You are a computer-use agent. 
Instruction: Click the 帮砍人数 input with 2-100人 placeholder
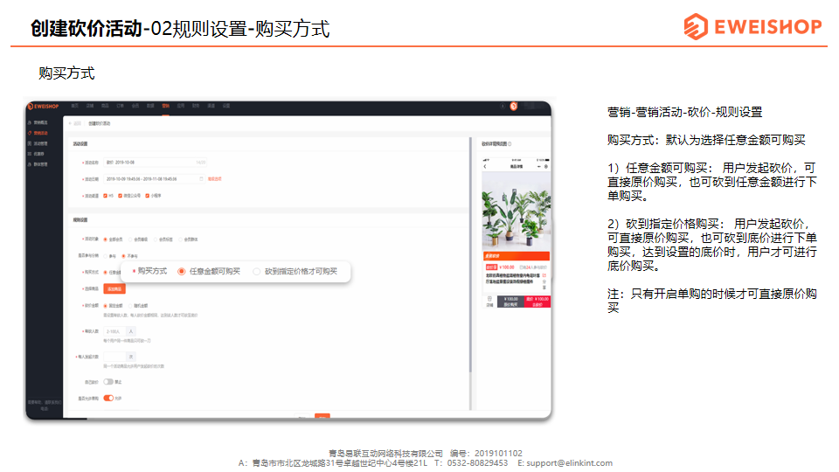[x=114, y=331]
